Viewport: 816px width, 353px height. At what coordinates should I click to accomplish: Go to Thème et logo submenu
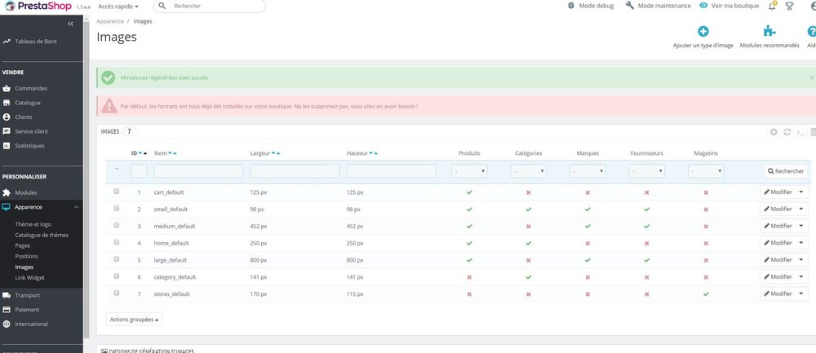click(x=33, y=224)
